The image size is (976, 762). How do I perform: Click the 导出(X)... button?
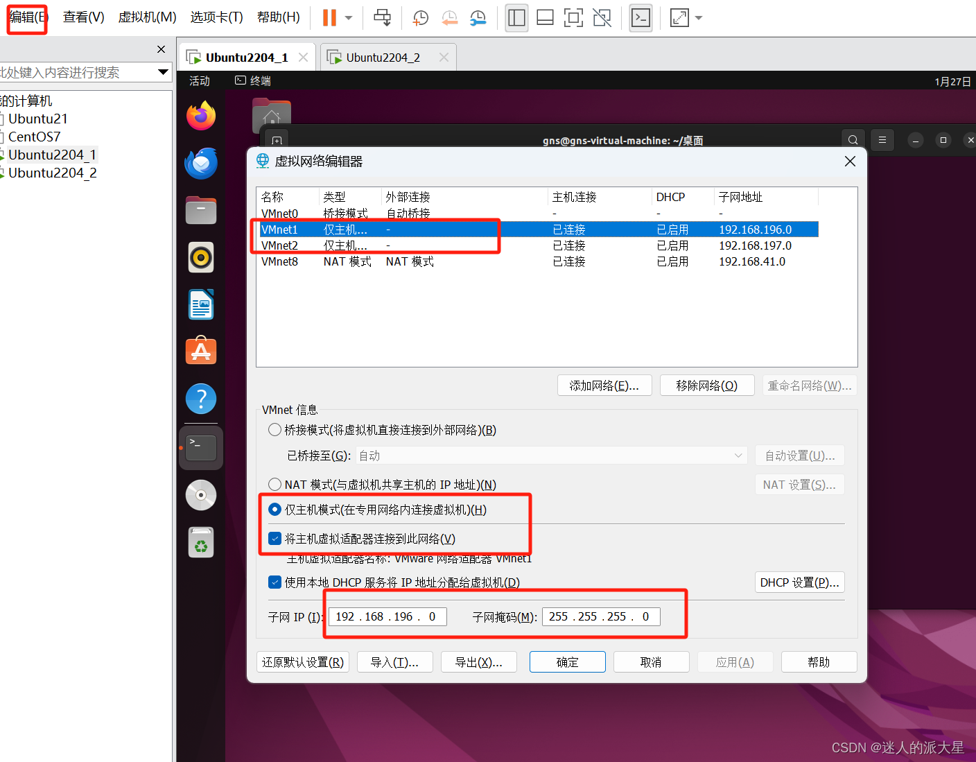479,662
